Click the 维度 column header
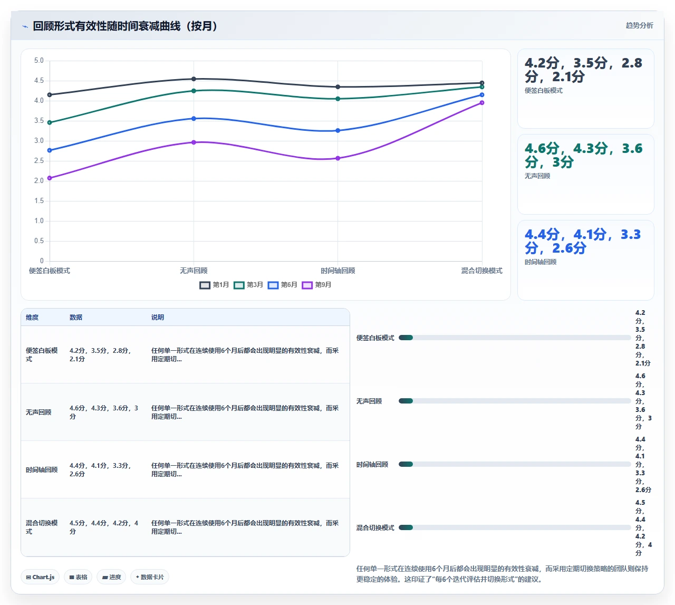Image resolution: width=675 pixels, height=605 pixels. click(x=32, y=318)
